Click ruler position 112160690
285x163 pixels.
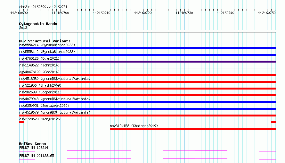(19, 13)
